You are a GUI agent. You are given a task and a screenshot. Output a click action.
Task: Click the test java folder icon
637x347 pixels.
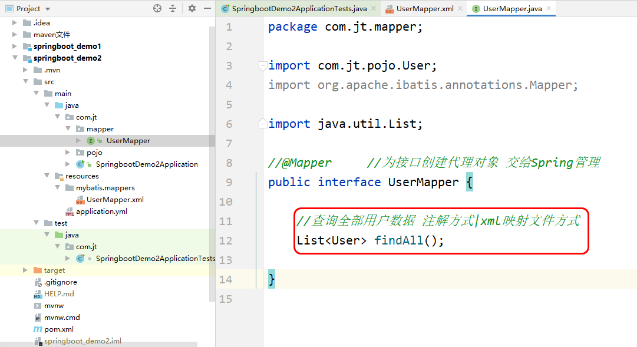coord(59,235)
